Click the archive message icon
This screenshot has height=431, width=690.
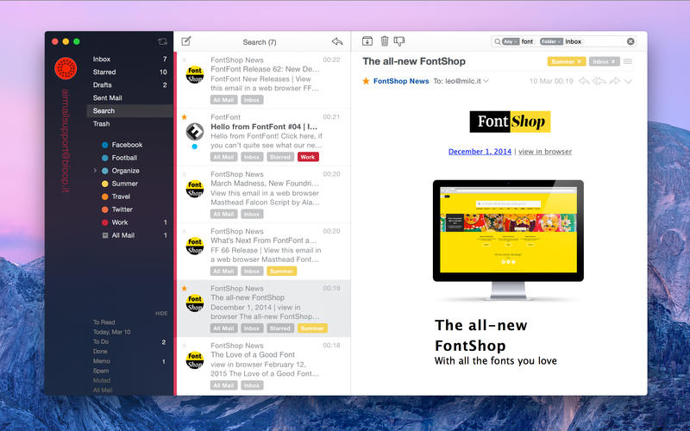point(367,41)
